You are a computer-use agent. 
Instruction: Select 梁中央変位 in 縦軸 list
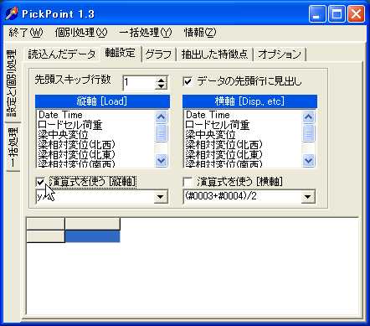pos(63,135)
